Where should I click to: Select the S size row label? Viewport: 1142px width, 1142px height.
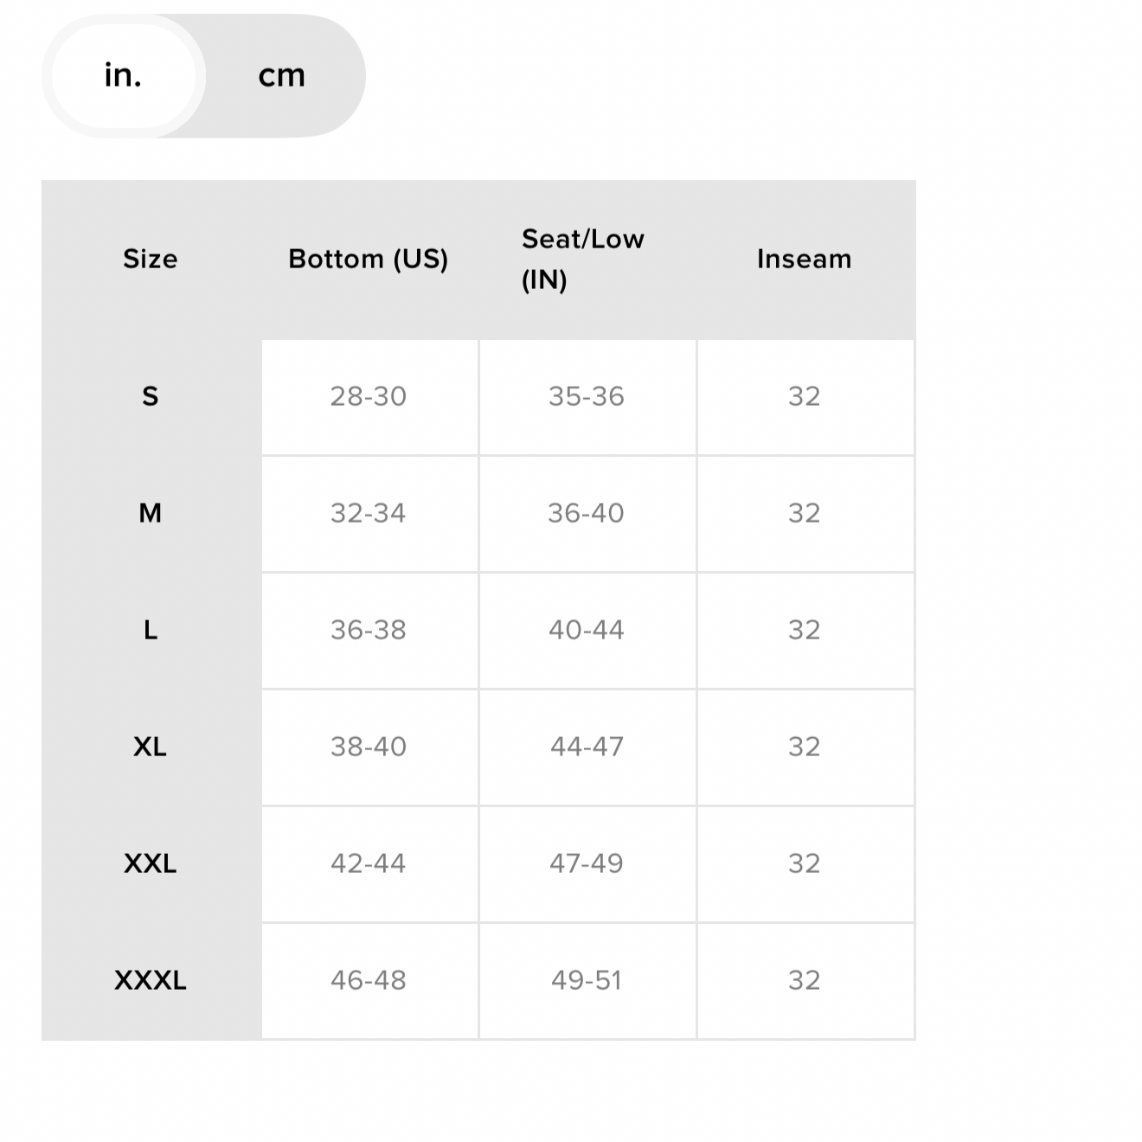(151, 396)
